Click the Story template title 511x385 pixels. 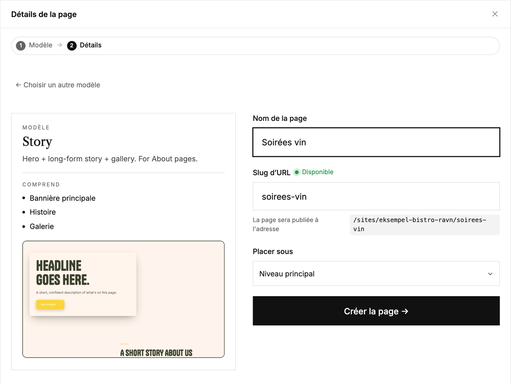point(37,142)
